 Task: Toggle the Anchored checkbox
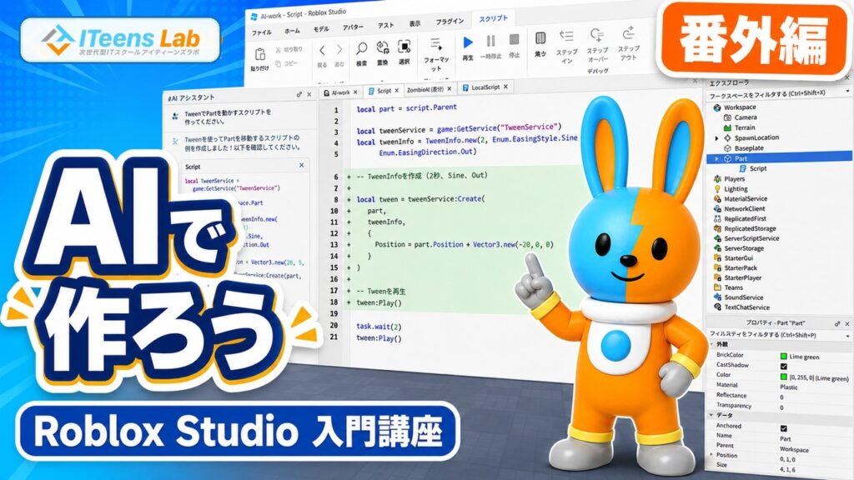pos(784,428)
